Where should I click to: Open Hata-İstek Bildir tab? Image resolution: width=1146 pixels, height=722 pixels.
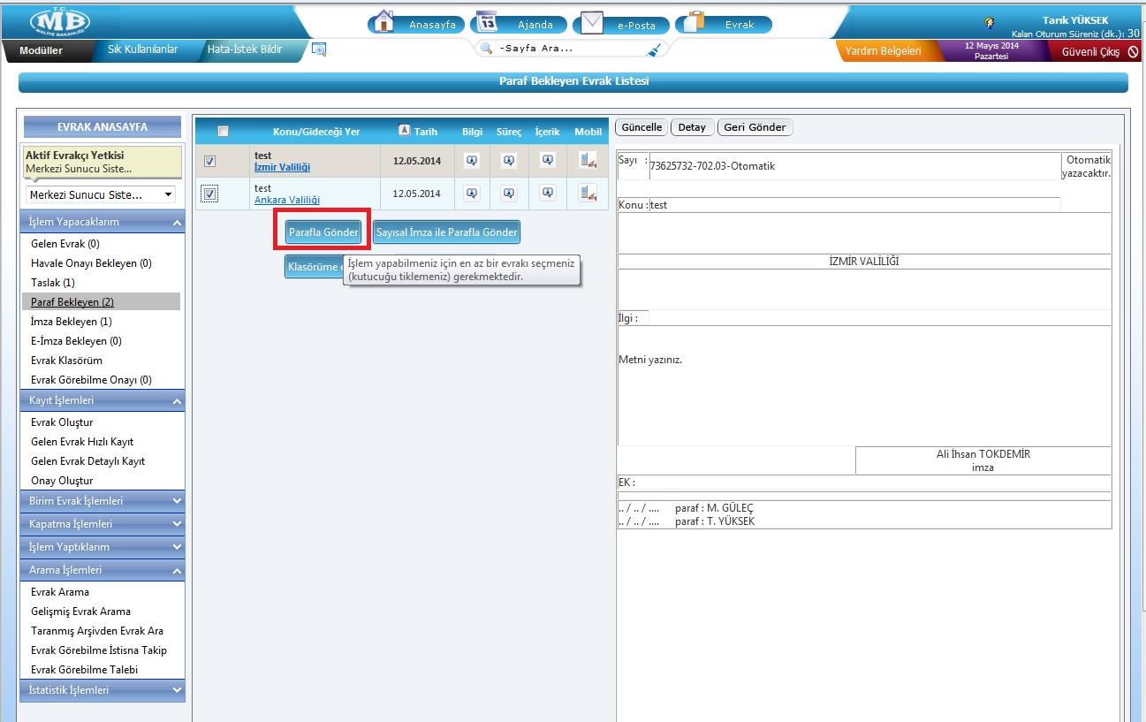245,49
